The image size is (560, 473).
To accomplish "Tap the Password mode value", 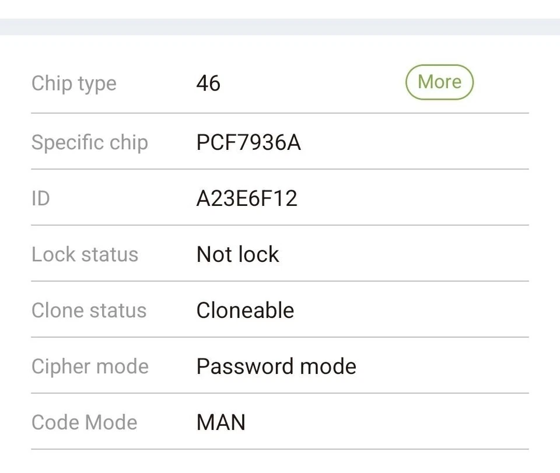I will pos(276,366).
